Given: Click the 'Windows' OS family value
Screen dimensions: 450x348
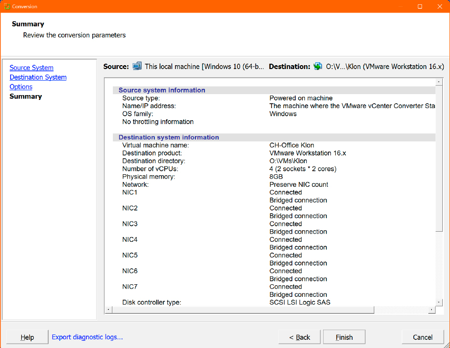Looking at the screenshot, I should tap(283, 114).
